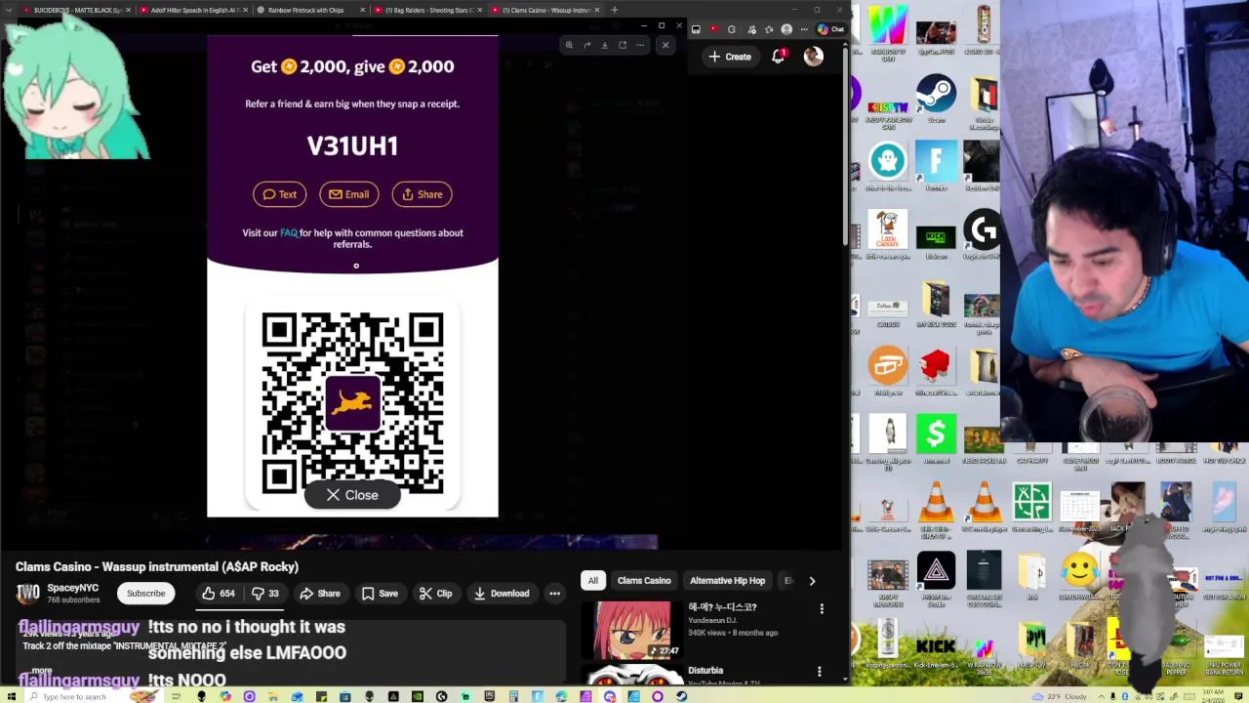This screenshot has width=1249, height=703.
Task: Share the Clams Casino video
Action: click(x=319, y=594)
